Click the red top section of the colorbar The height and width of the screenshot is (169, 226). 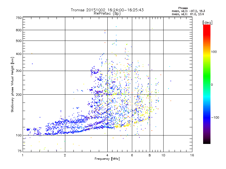click(207, 30)
